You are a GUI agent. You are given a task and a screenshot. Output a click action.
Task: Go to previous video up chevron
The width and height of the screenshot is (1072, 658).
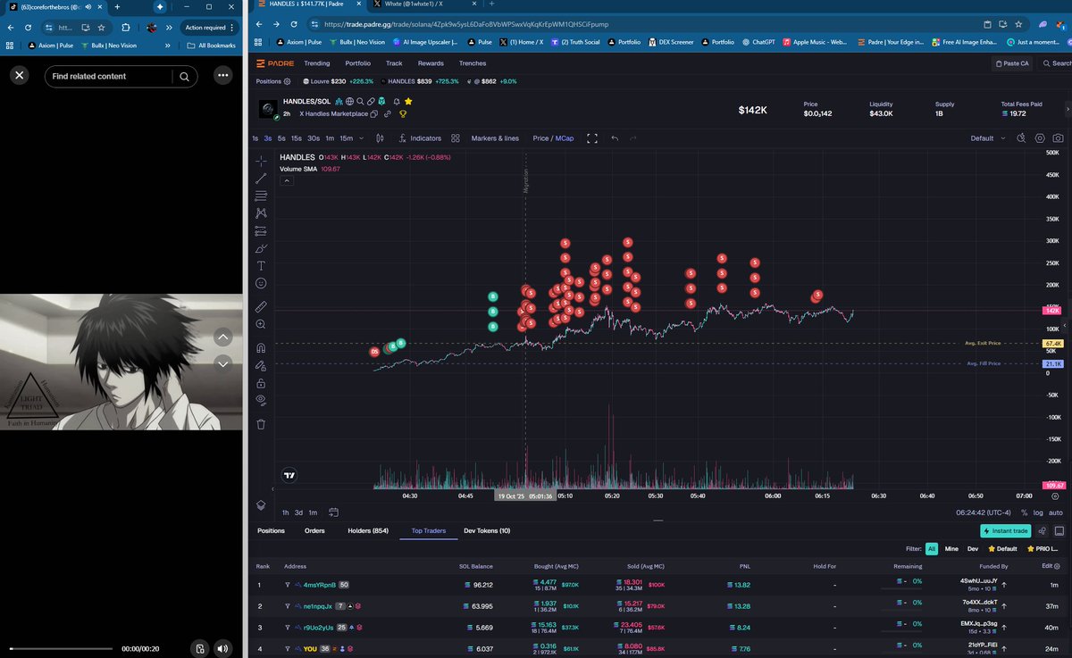223,337
